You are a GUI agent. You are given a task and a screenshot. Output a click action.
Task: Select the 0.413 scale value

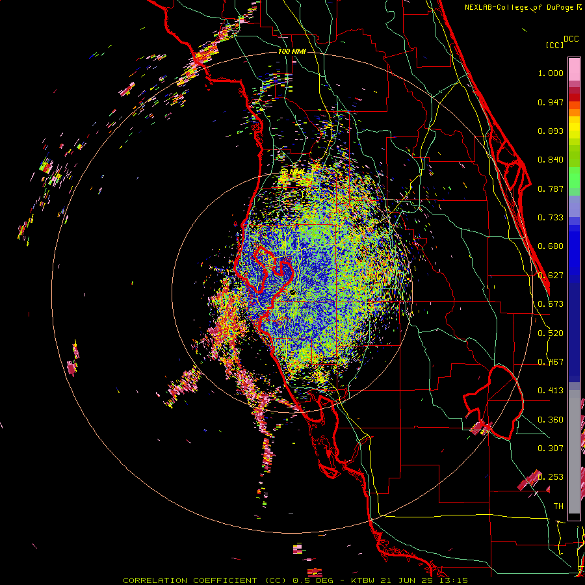tap(551, 391)
